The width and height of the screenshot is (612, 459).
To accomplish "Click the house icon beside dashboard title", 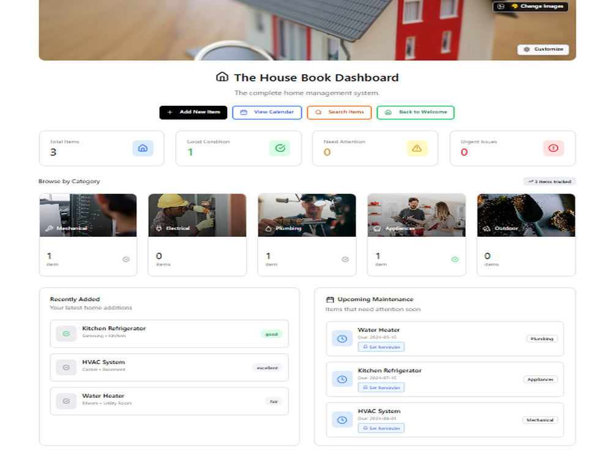I will pos(222,77).
